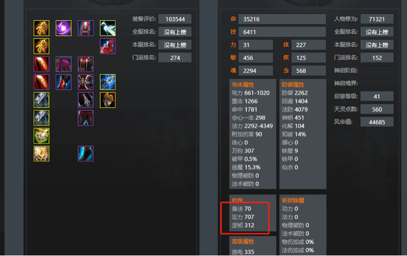This screenshot has width=407, height=256.
Task: Click the 装备评价 value 103544 field
Action: pos(175,19)
